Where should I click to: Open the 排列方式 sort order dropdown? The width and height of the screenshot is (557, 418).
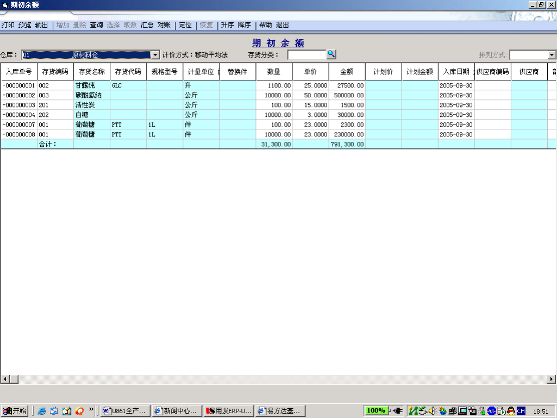click(552, 55)
